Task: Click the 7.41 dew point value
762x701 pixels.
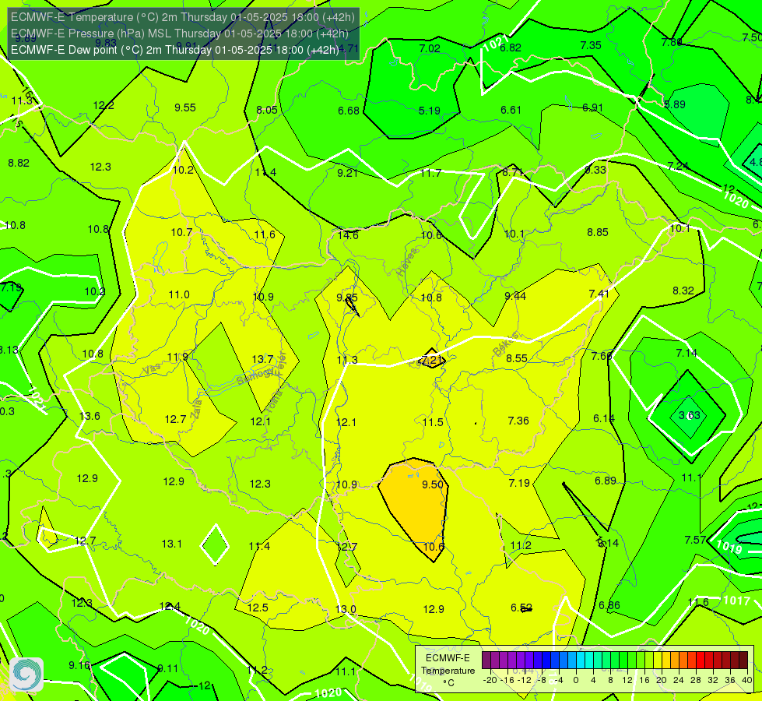Action: 599,294
